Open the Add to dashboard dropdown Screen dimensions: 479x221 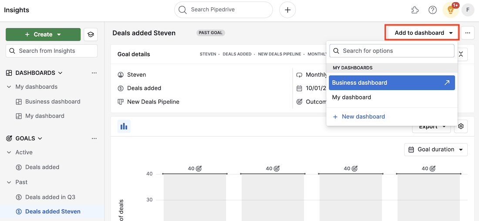pyautogui.click(x=423, y=33)
